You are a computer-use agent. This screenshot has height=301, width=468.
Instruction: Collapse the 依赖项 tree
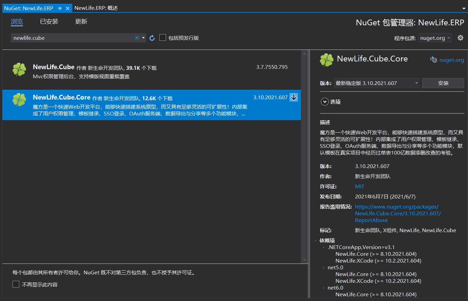click(x=315, y=241)
